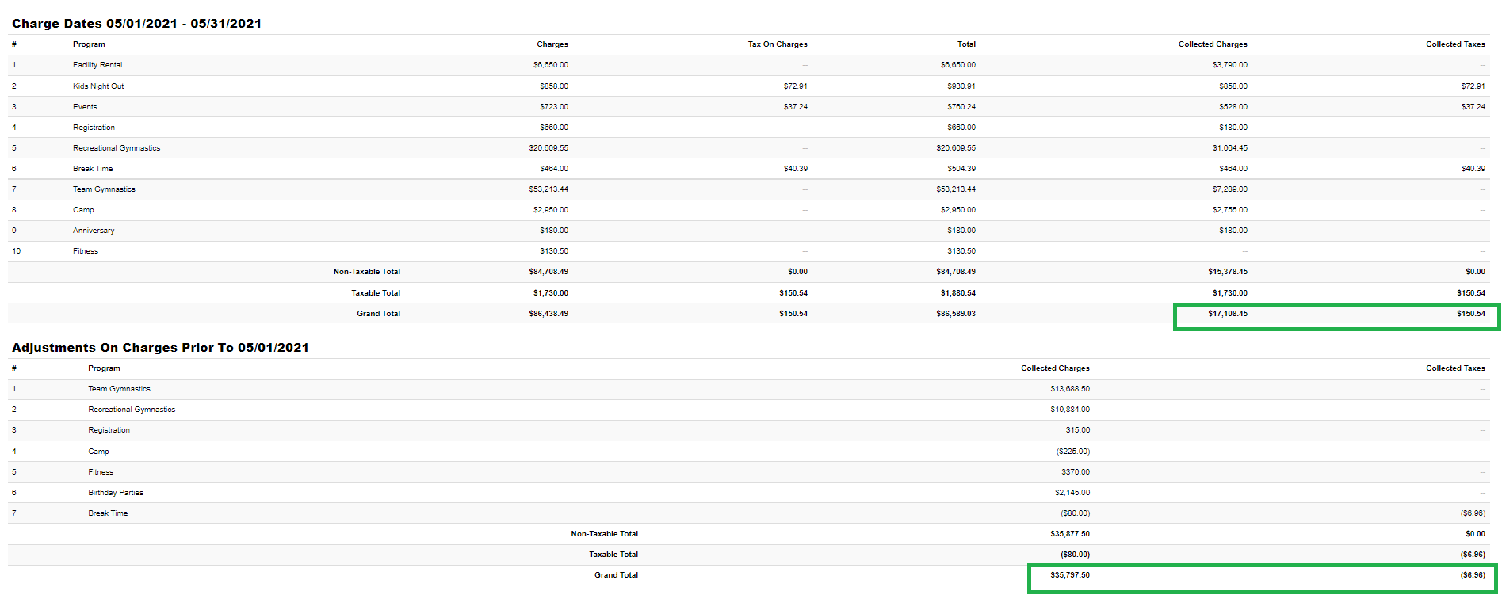Image resolution: width=1502 pixels, height=603 pixels.
Task: Click the 'Events' program name
Action: tap(85, 107)
